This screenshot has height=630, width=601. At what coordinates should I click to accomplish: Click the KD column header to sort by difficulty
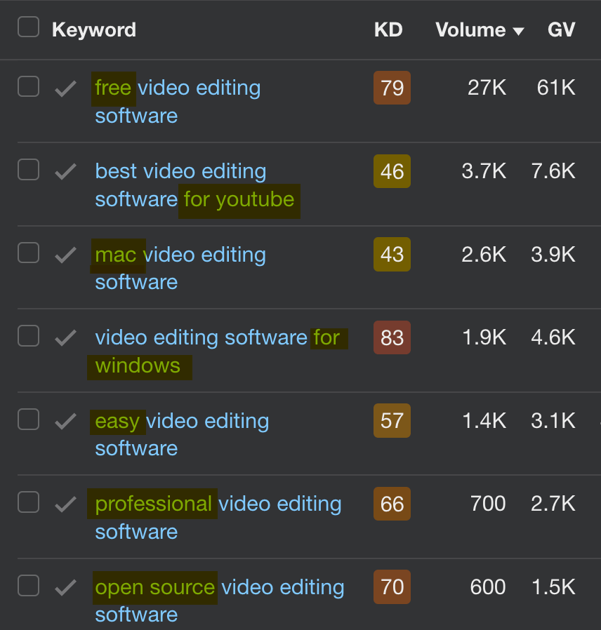(x=388, y=29)
